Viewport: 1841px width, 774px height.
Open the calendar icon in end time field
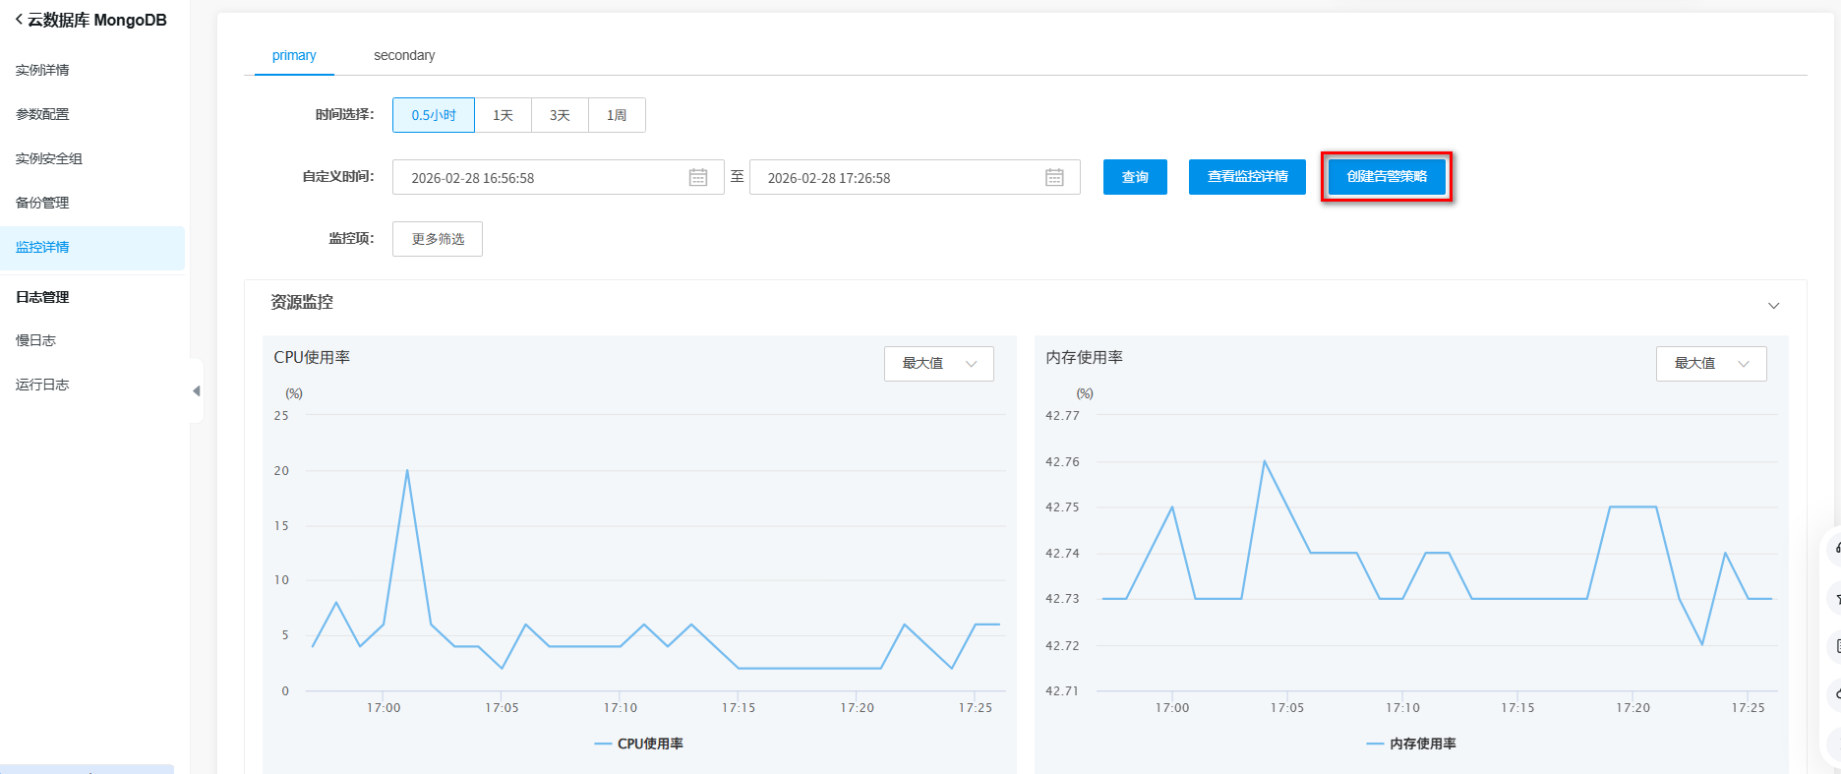point(1054,178)
